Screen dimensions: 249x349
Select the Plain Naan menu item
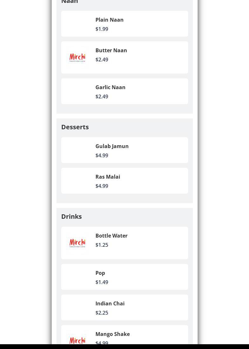click(x=109, y=20)
